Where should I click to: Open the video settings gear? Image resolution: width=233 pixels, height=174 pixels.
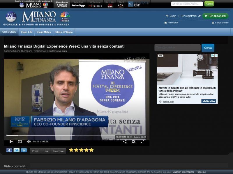[x=133, y=142]
